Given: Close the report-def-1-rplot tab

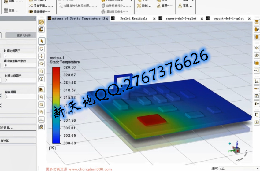Looking at the screenshot, I should pos(250,19).
